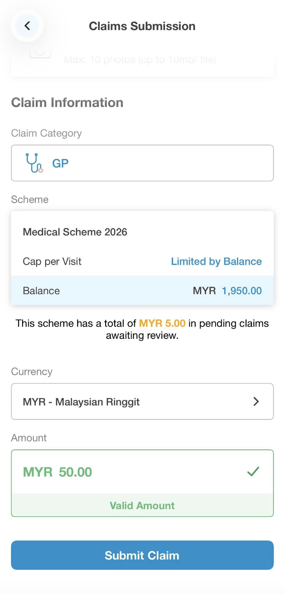Click the GP category text
This screenshot has width=285, height=594.
tap(60, 163)
